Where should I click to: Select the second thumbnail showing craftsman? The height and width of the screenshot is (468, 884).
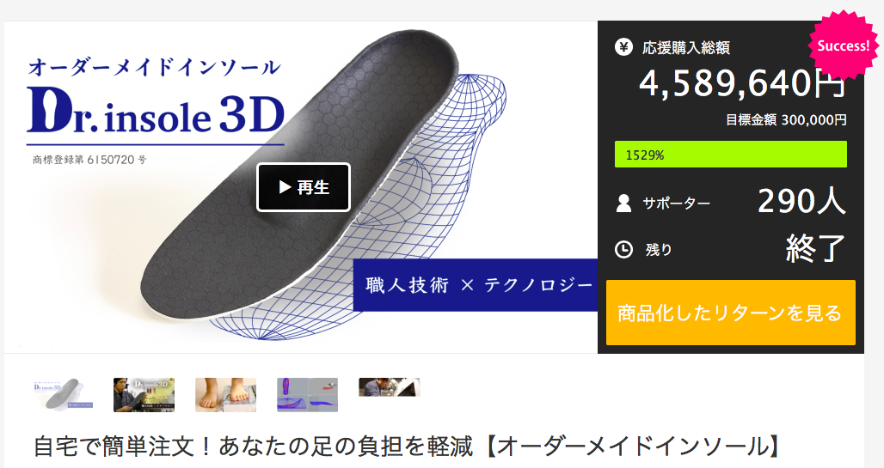pos(144,394)
